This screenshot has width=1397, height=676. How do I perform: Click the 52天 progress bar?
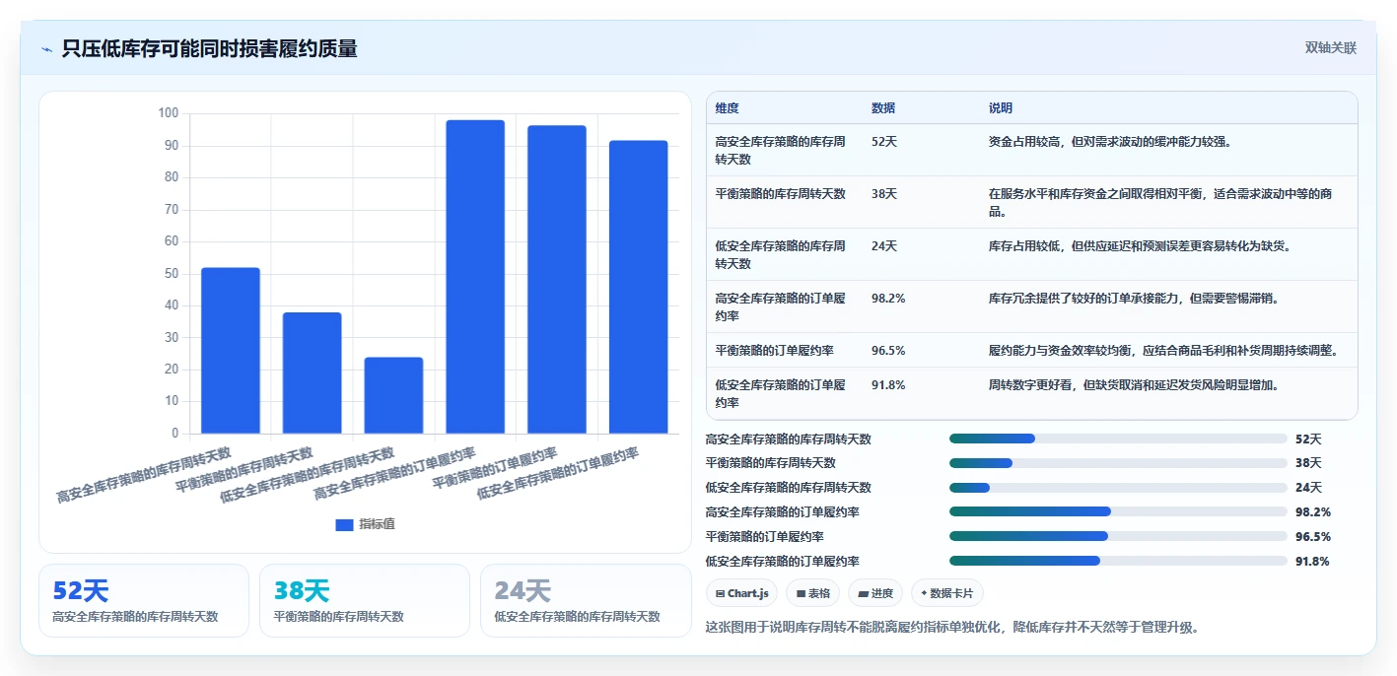pos(1118,439)
